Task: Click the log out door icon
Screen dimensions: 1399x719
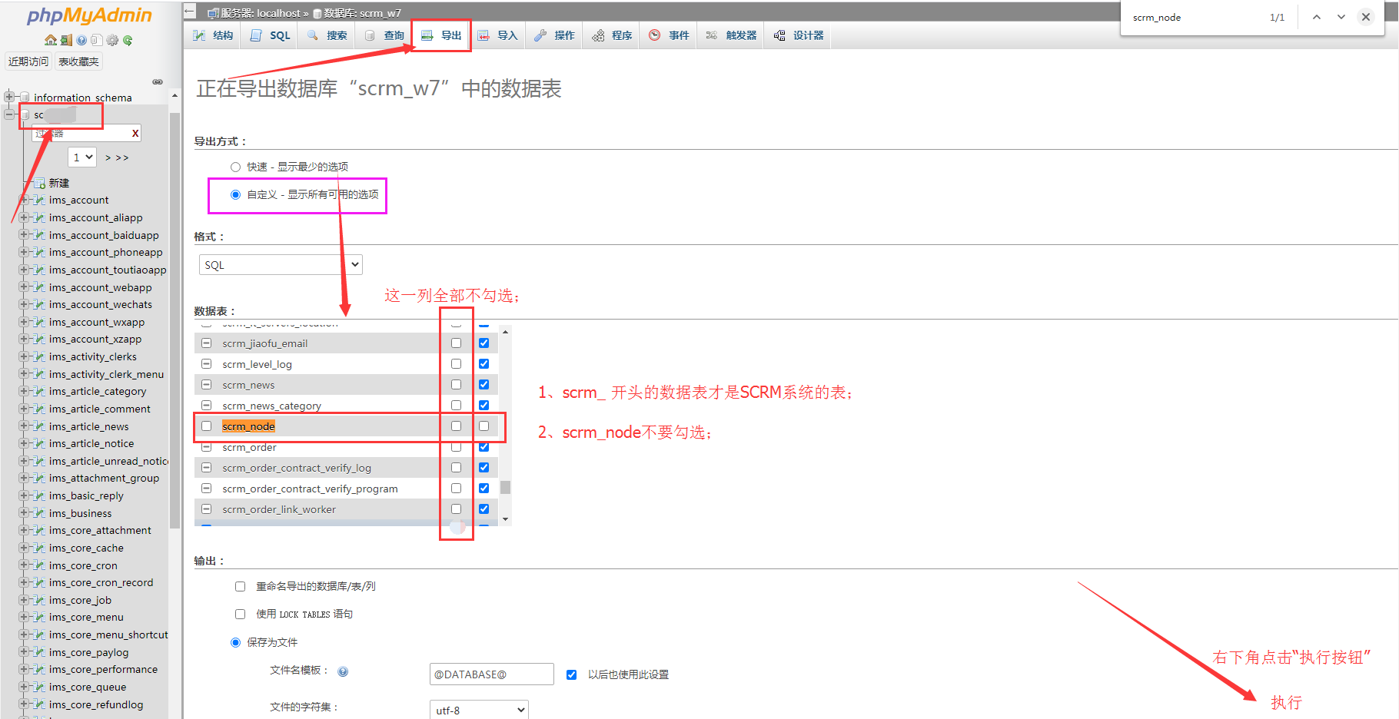Action: point(66,40)
